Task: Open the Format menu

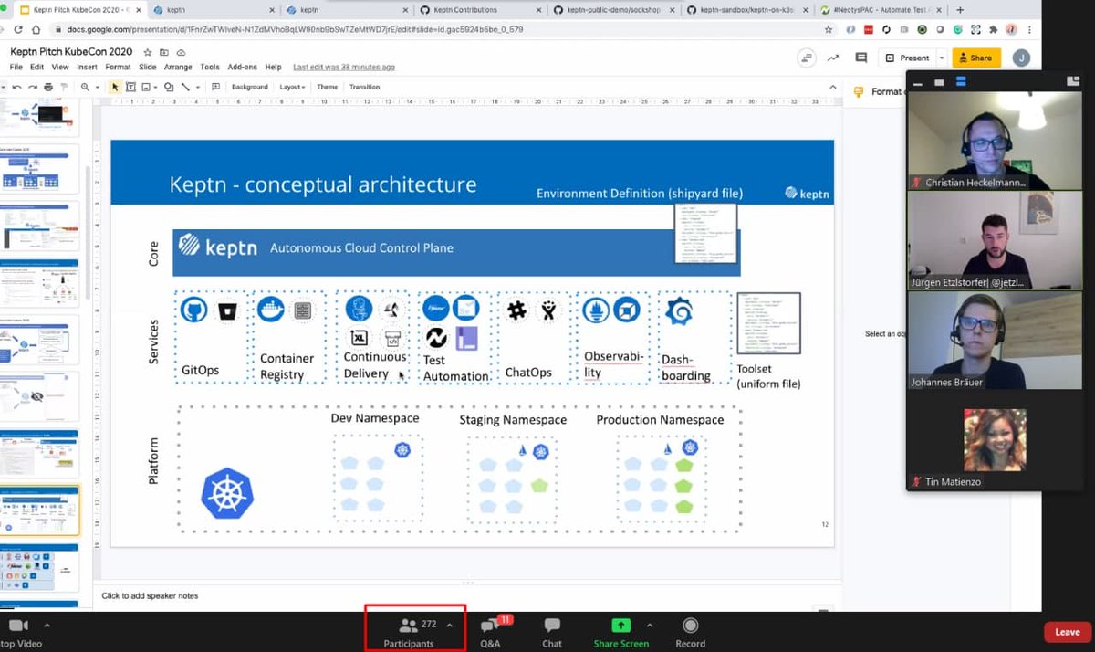Action: 118,67
